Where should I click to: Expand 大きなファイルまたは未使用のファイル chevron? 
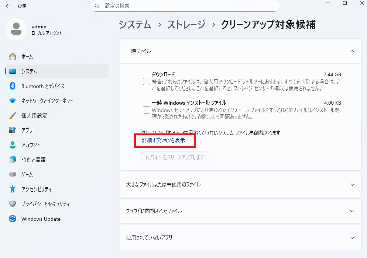click(x=352, y=185)
